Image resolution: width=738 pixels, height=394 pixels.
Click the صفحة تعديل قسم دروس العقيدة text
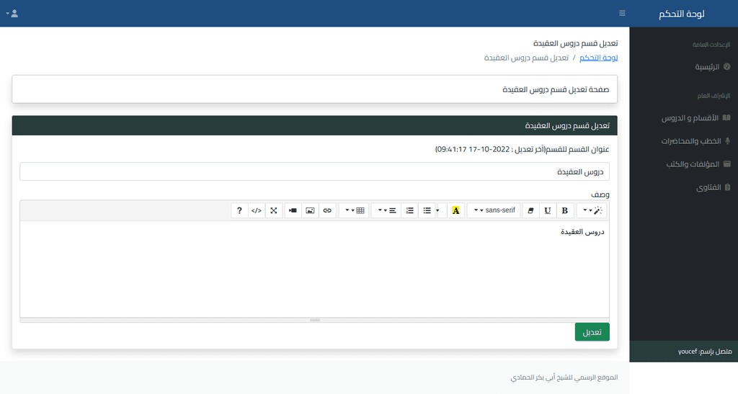556,89
